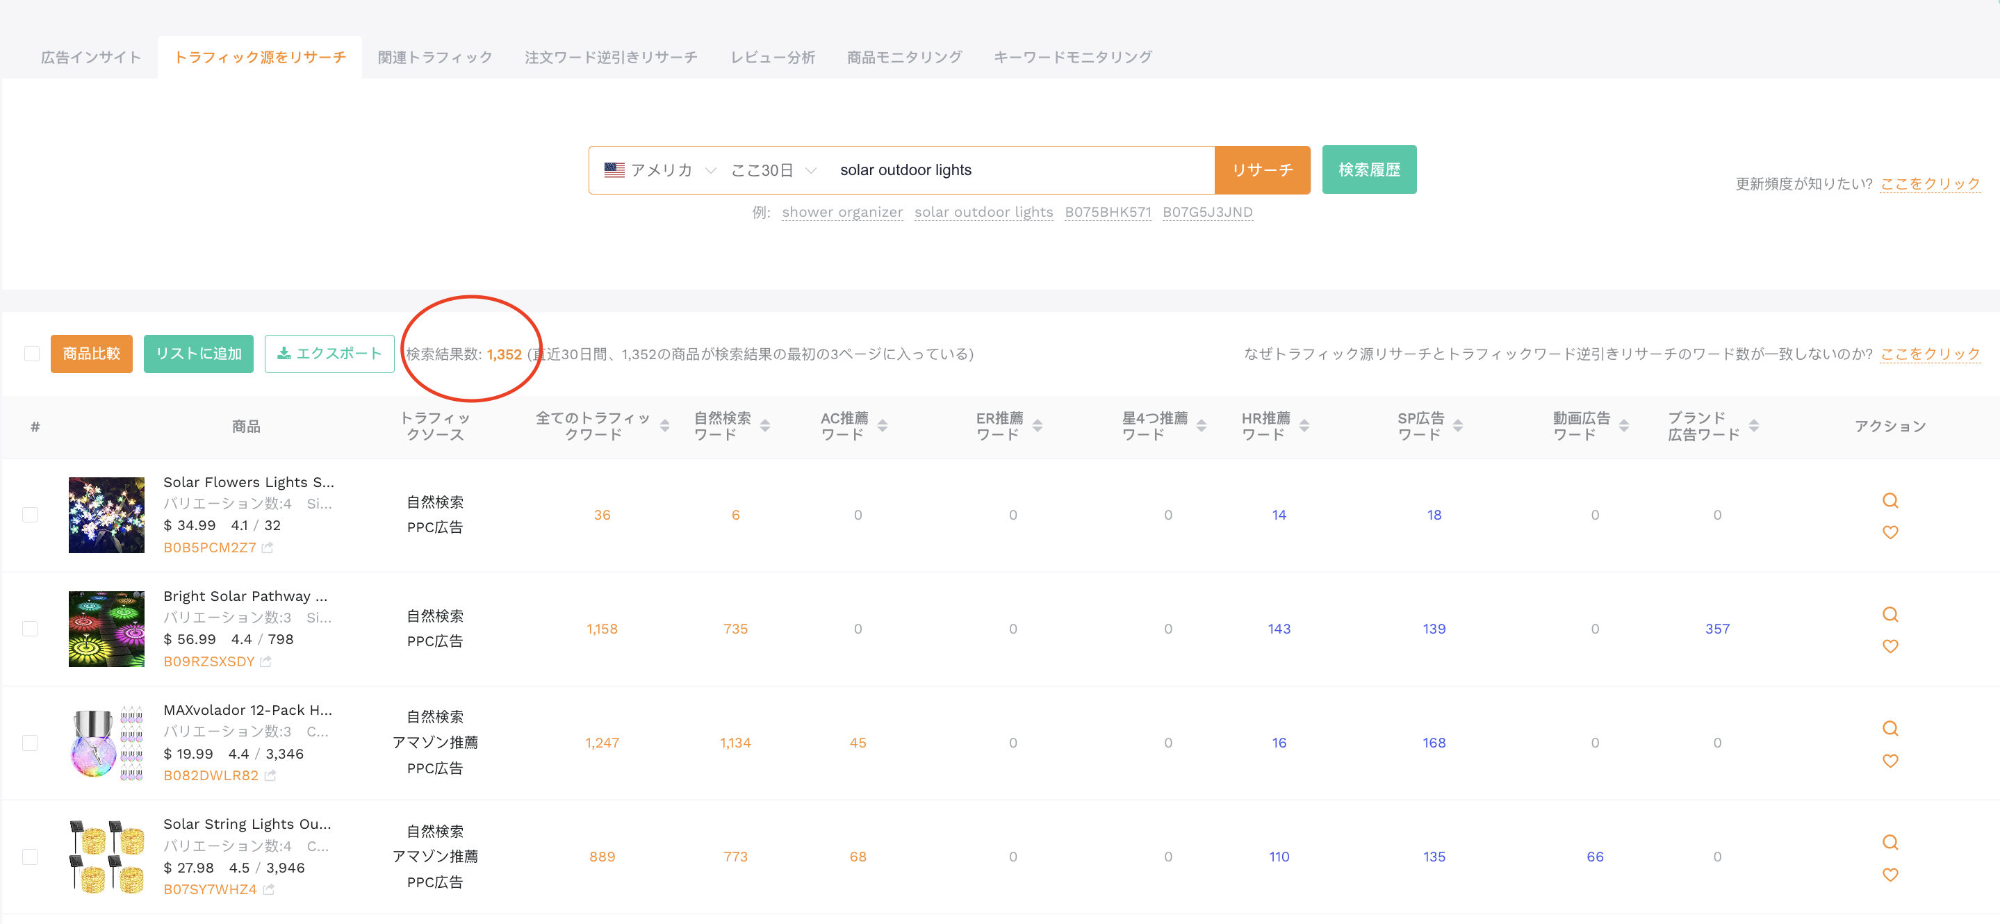Click the 商品比較 button
Image resolution: width=2000 pixels, height=924 pixels.
pos(92,354)
